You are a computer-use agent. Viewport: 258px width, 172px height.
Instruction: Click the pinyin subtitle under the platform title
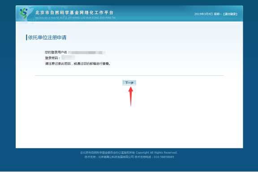point(75,18)
